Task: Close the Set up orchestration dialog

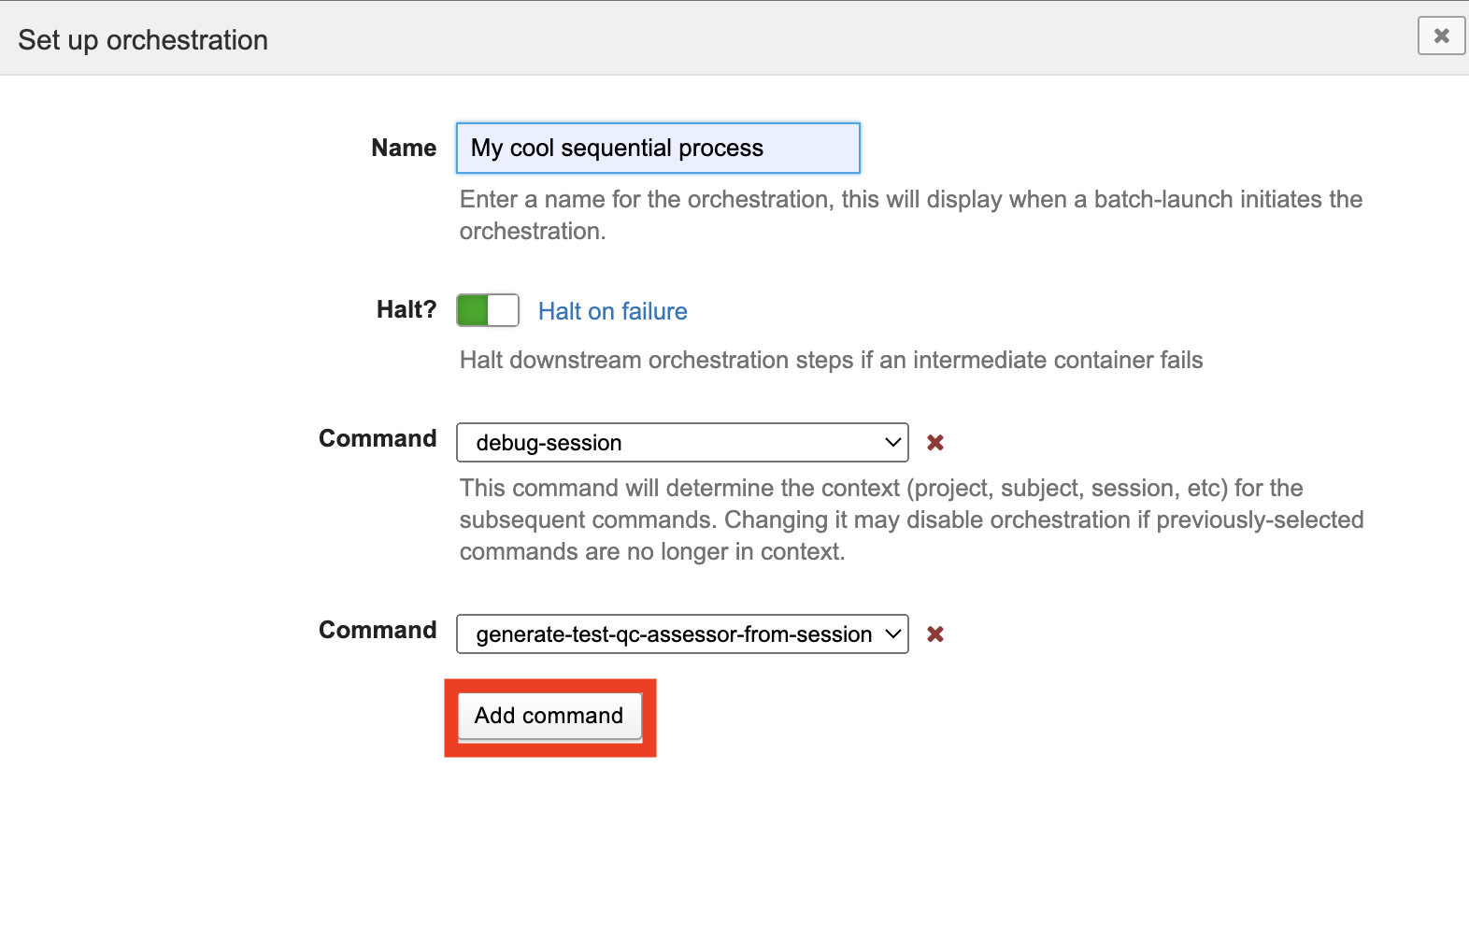Action: tap(1440, 36)
